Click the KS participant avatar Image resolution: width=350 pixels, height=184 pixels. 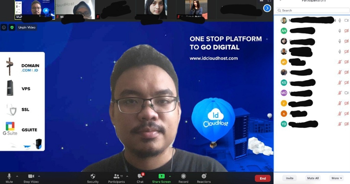point(284,83)
